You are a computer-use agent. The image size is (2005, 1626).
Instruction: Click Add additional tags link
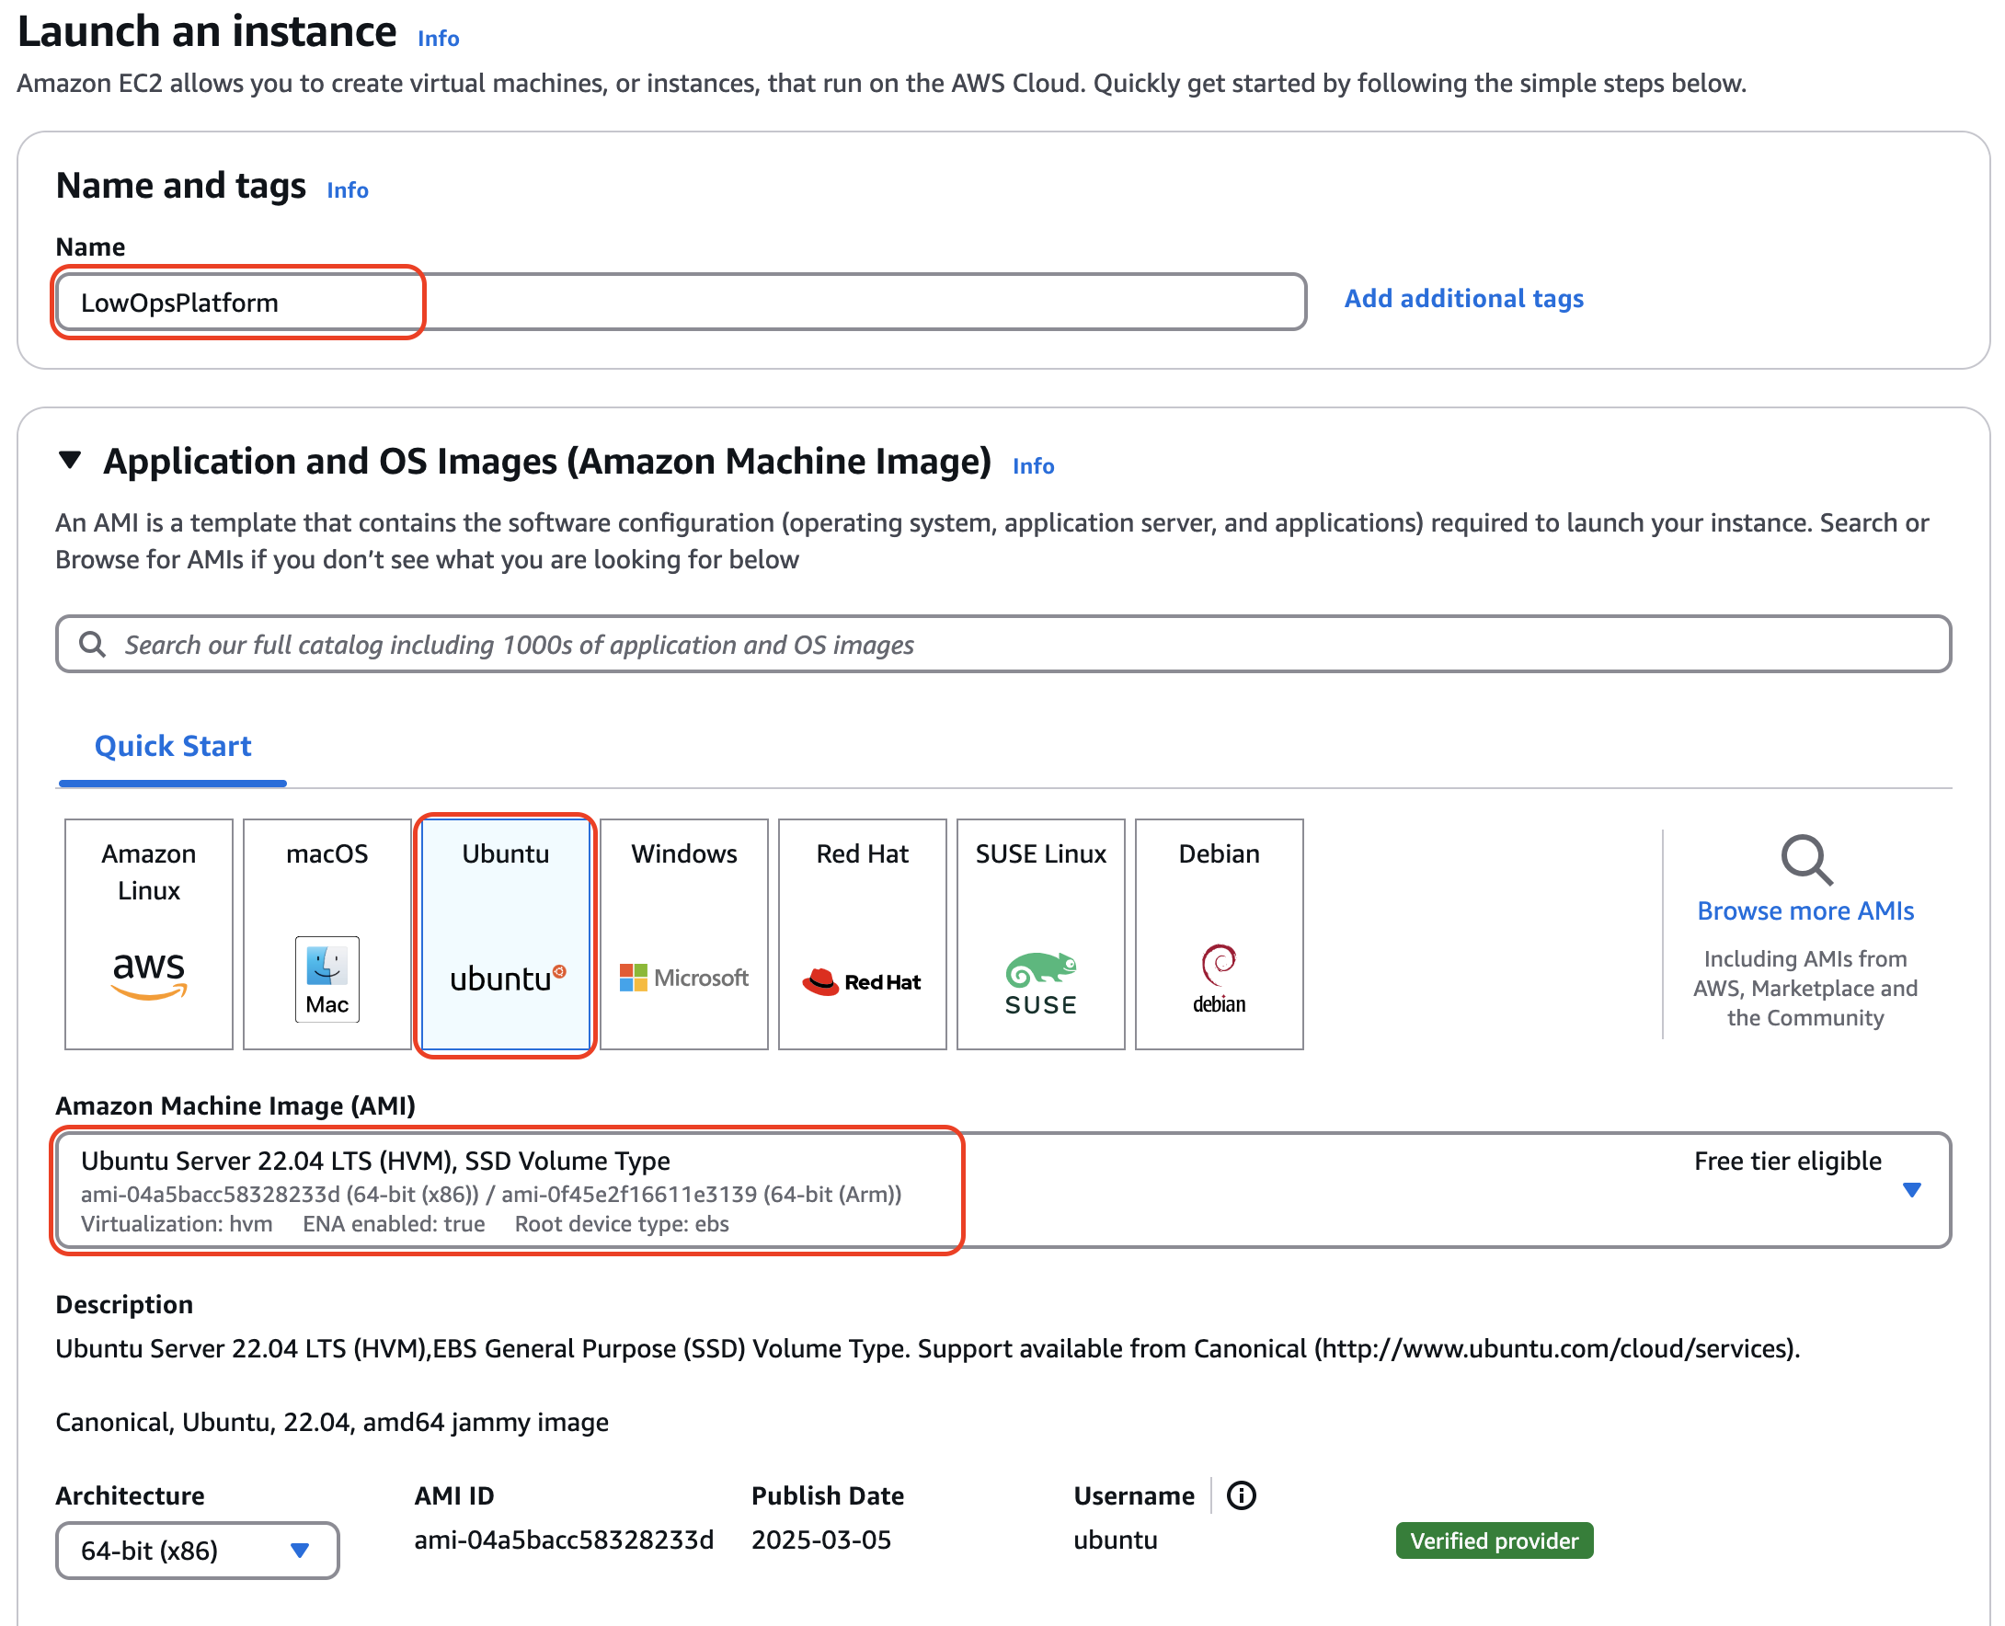pyautogui.click(x=1463, y=298)
